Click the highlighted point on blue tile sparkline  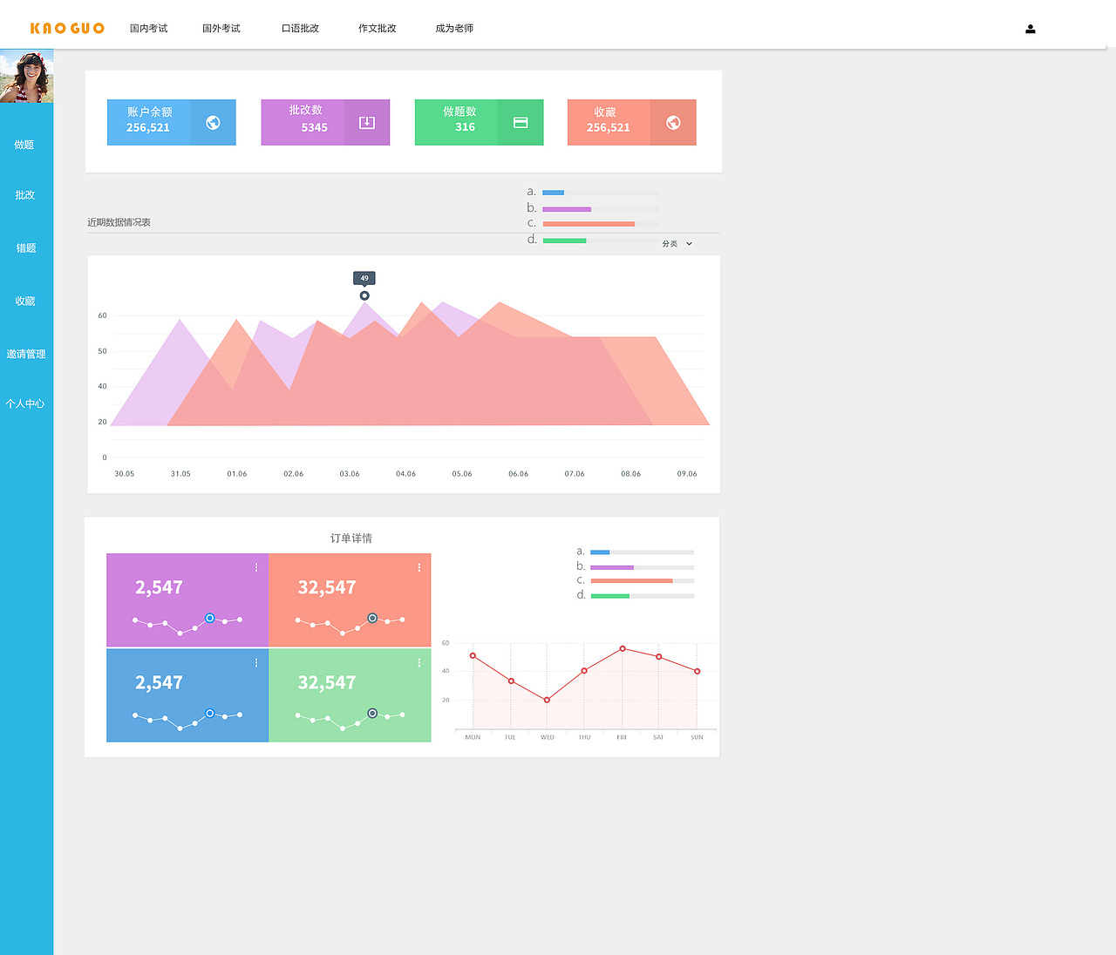coord(210,713)
